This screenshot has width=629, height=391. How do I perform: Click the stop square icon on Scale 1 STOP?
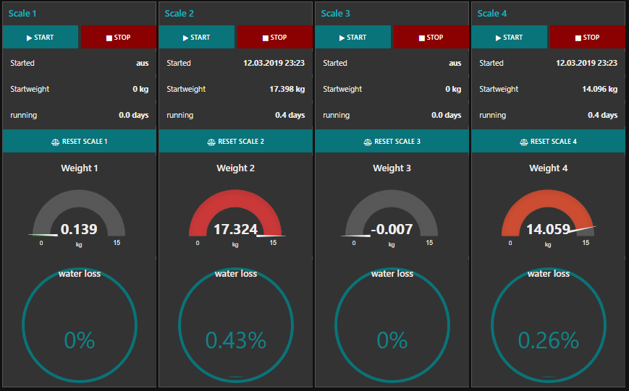(x=109, y=38)
